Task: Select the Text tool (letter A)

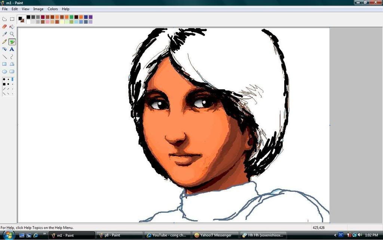Action: [x=12, y=49]
